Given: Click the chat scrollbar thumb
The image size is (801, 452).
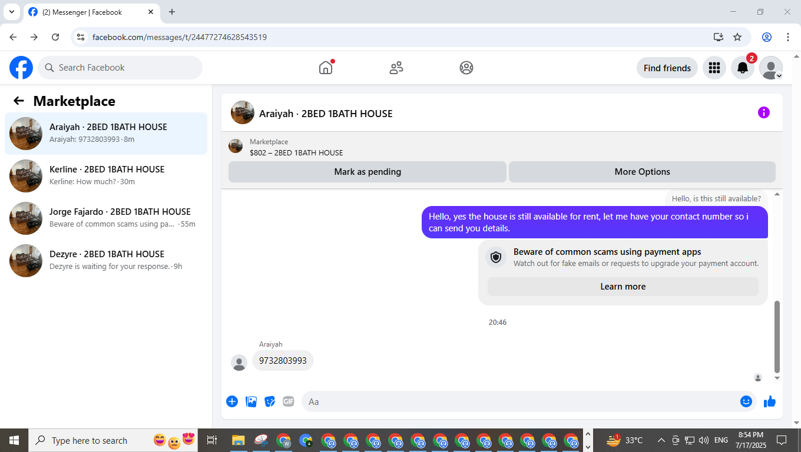Looking at the screenshot, I should point(777,337).
